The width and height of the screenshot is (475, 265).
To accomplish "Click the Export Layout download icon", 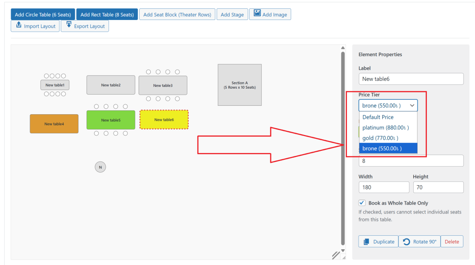I will coord(69,26).
